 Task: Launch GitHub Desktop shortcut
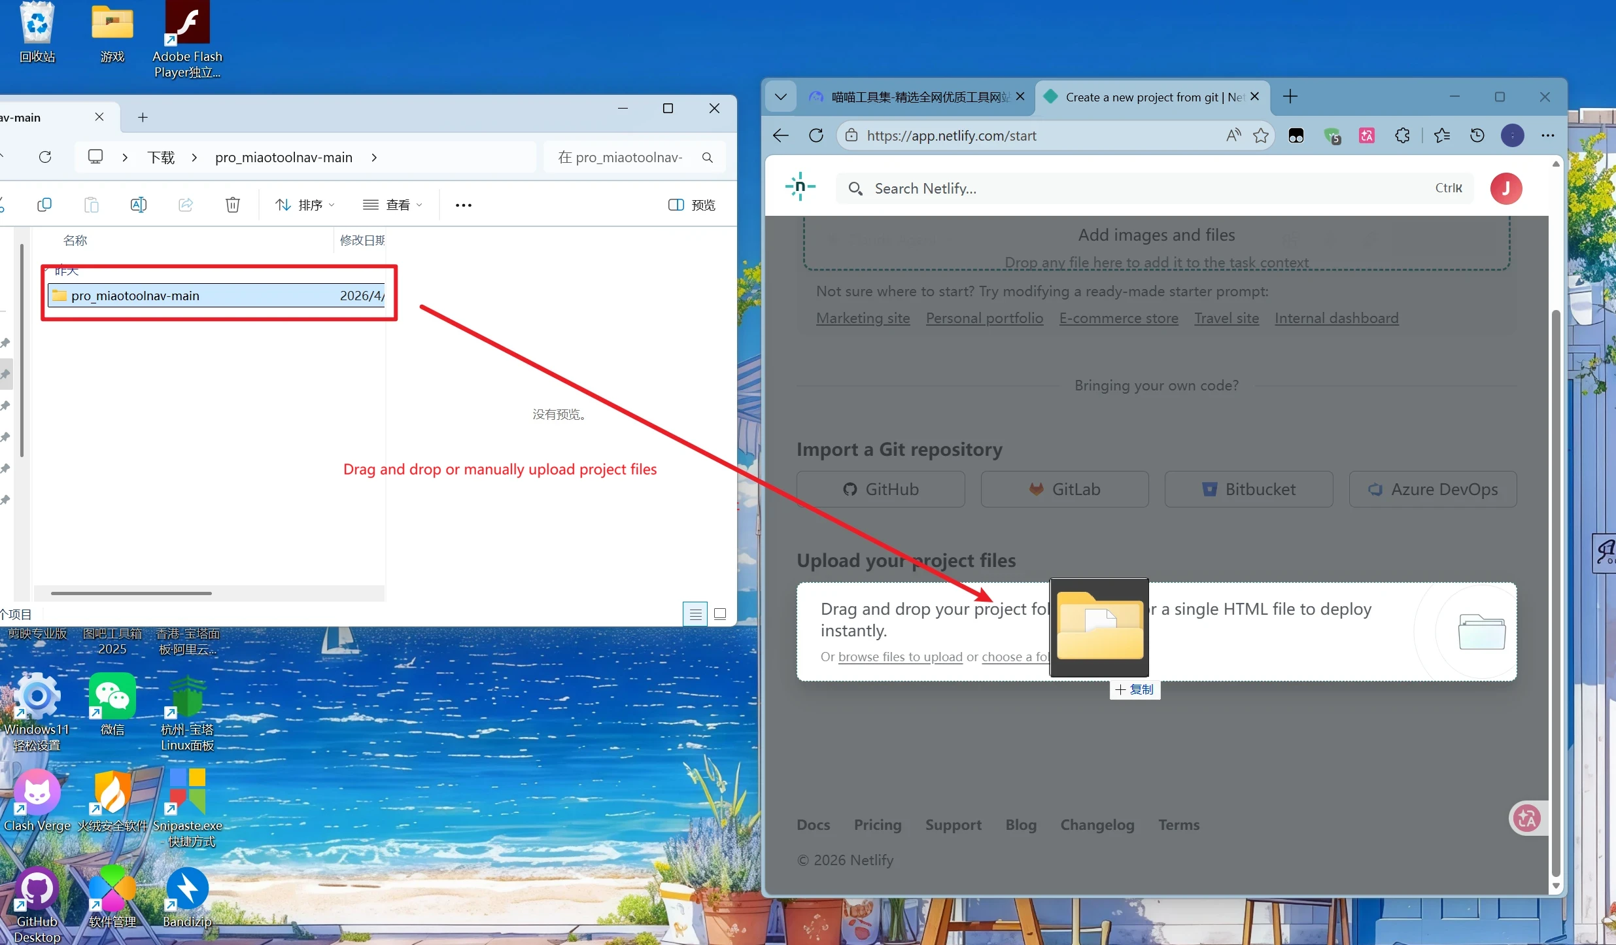(37, 904)
